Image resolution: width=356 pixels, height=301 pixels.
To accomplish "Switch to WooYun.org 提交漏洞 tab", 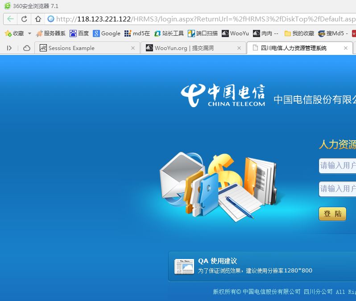I will [x=193, y=48].
